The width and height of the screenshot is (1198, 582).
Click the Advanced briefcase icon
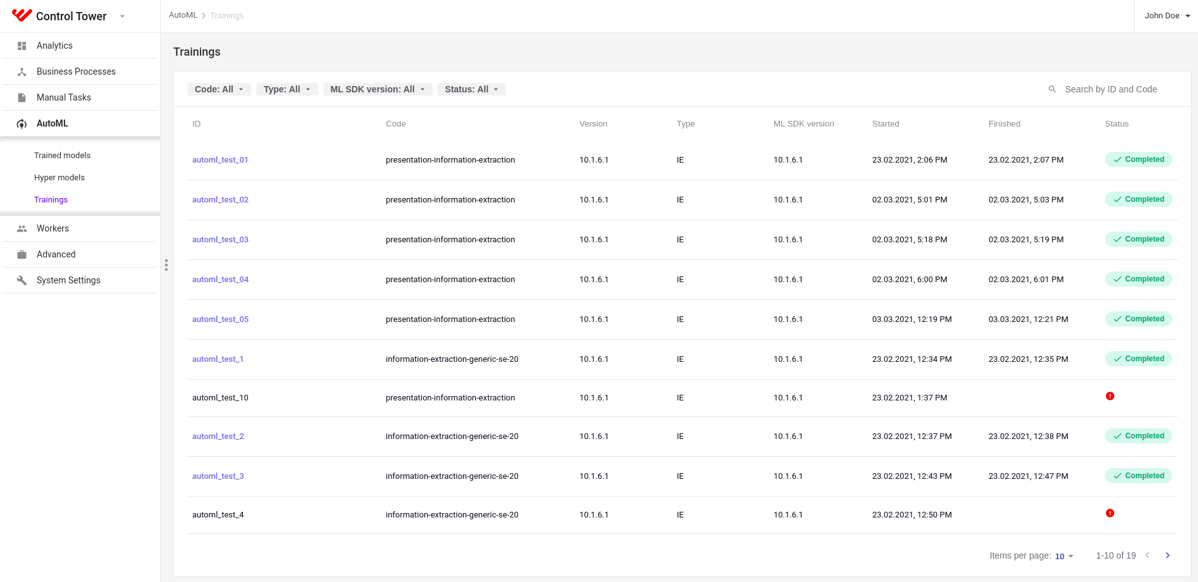tap(22, 254)
